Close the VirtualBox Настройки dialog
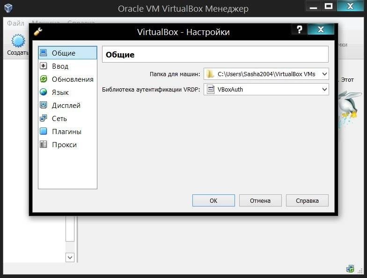 pyautogui.click(x=321, y=29)
